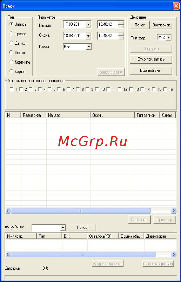181x282 pixels.
Task: Select the Запись record type radio
Action: 11,24
